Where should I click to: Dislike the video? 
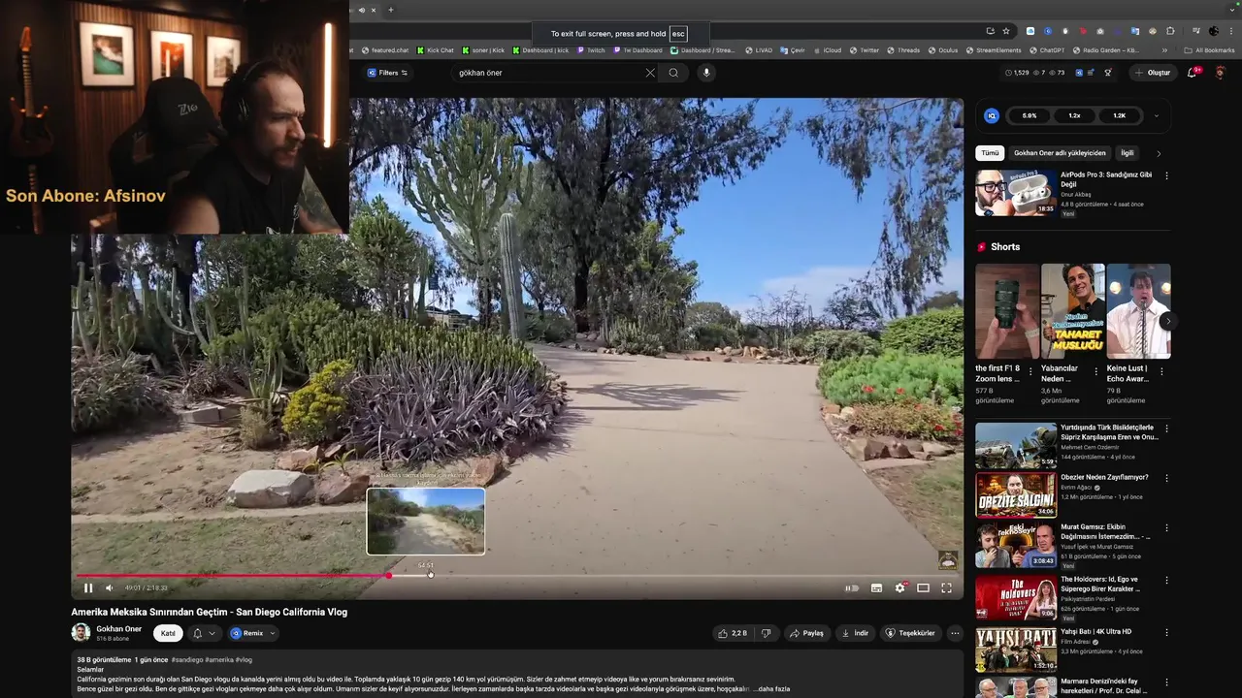point(766,633)
